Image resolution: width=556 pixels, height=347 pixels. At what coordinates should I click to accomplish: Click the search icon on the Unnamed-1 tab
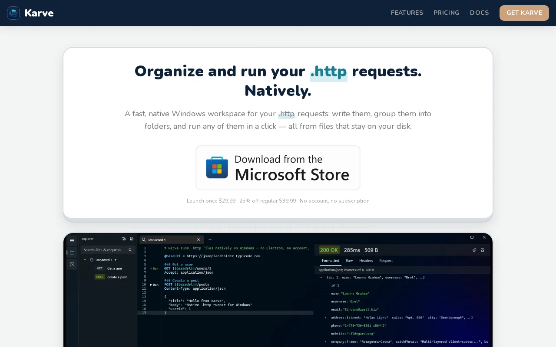point(144,239)
